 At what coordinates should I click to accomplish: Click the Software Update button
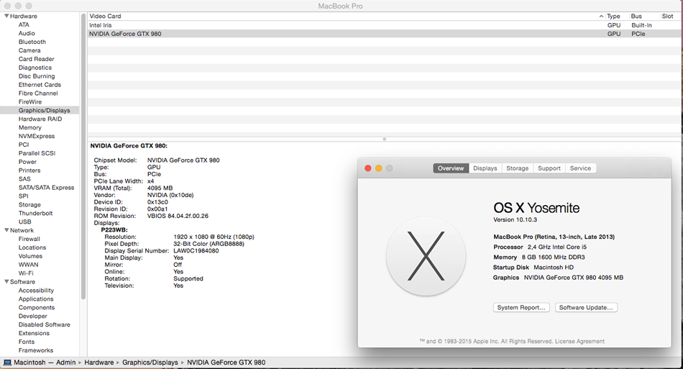pyautogui.click(x=586, y=308)
